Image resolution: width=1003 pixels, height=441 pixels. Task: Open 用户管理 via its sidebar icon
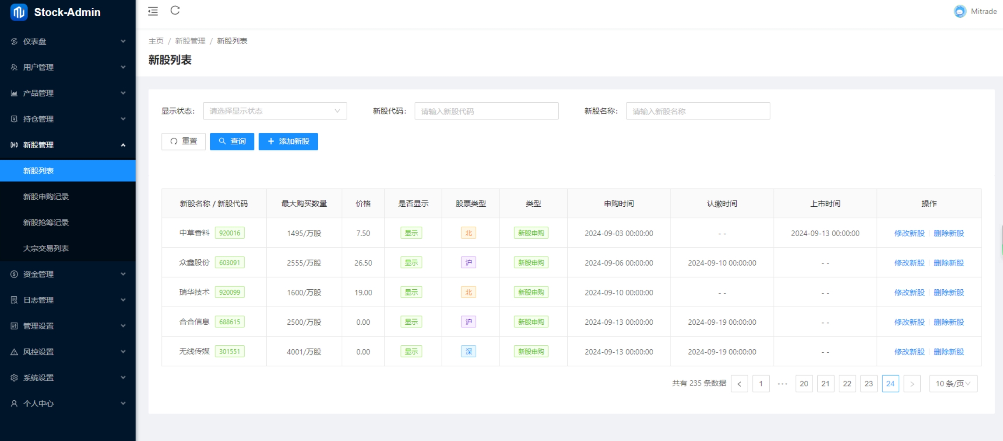14,67
